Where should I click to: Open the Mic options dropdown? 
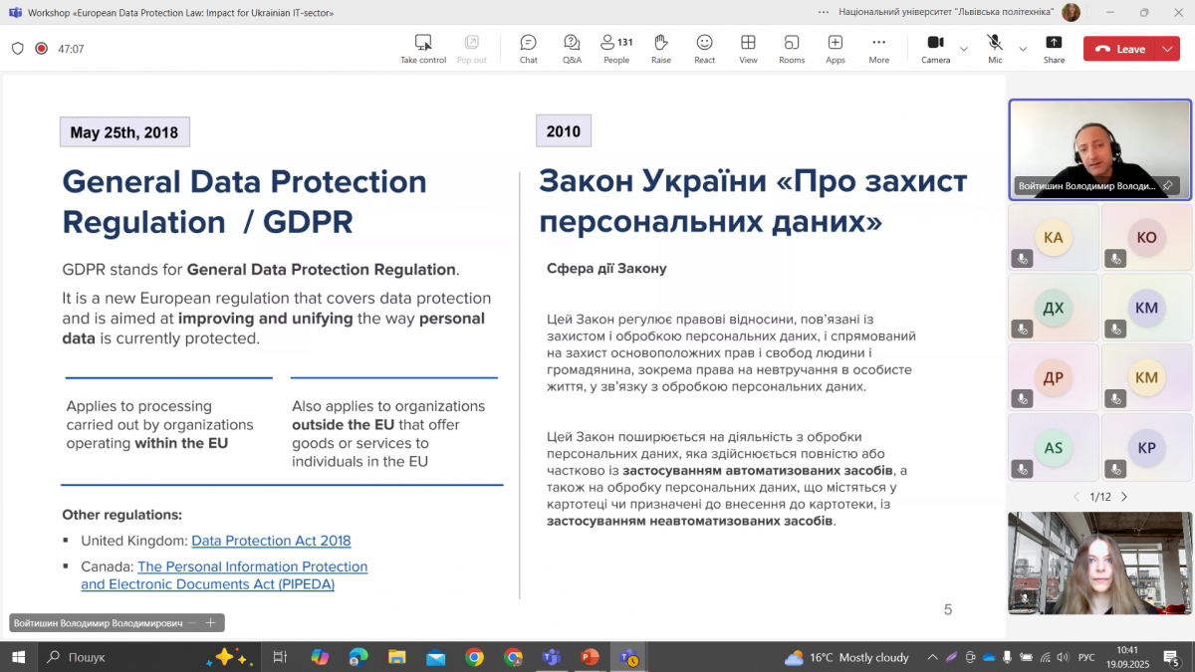1023,47
